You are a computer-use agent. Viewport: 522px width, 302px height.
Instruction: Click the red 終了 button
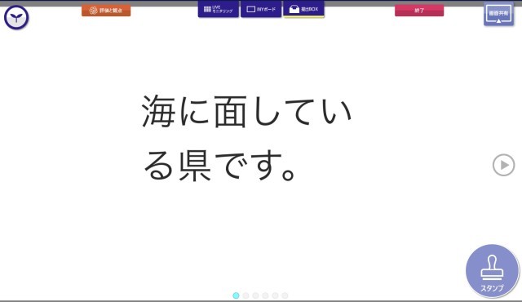(x=419, y=11)
